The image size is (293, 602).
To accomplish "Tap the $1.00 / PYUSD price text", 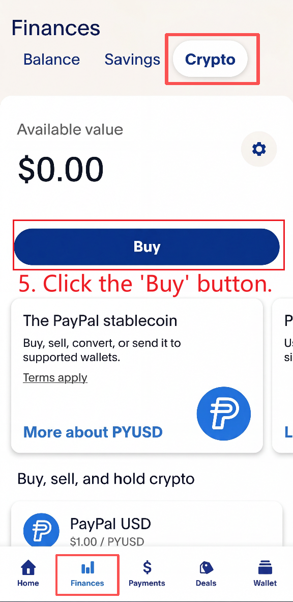I will 107,542.
